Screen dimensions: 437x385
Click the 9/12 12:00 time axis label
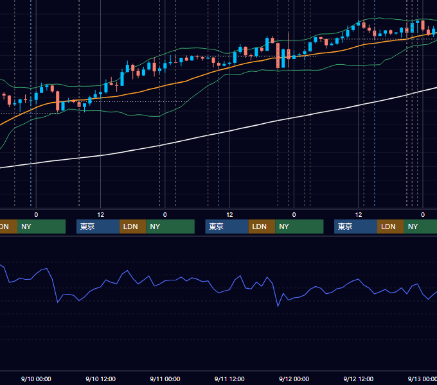tap(359, 379)
